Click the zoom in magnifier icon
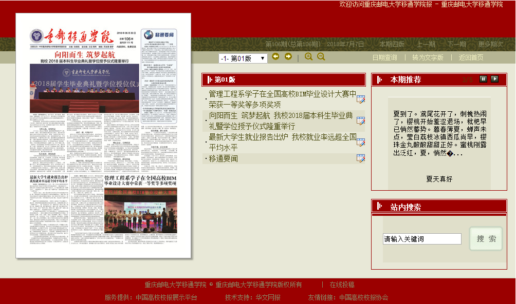 pos(308,57)
